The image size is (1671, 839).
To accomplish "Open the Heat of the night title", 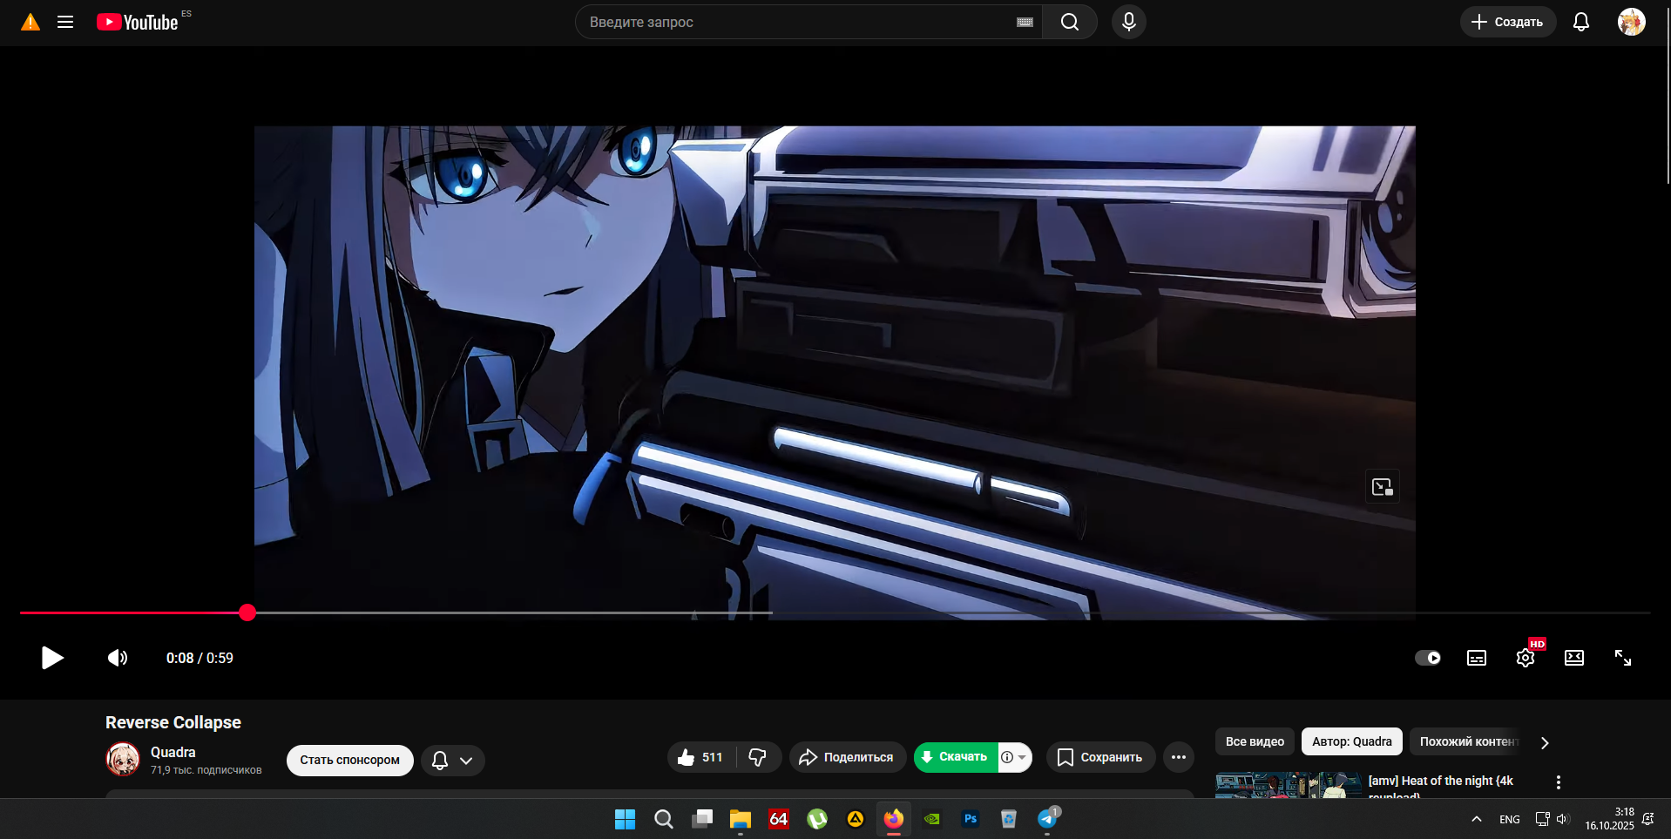I will (x=1441, y=781).
